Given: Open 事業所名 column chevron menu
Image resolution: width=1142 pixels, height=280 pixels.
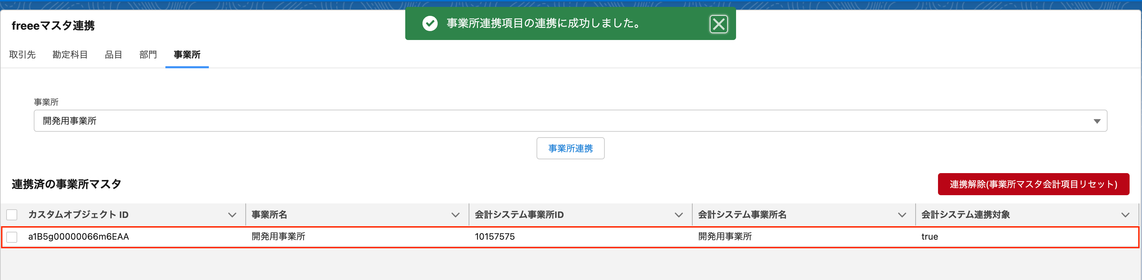Looking at the screenshot, I should [455, 215].
